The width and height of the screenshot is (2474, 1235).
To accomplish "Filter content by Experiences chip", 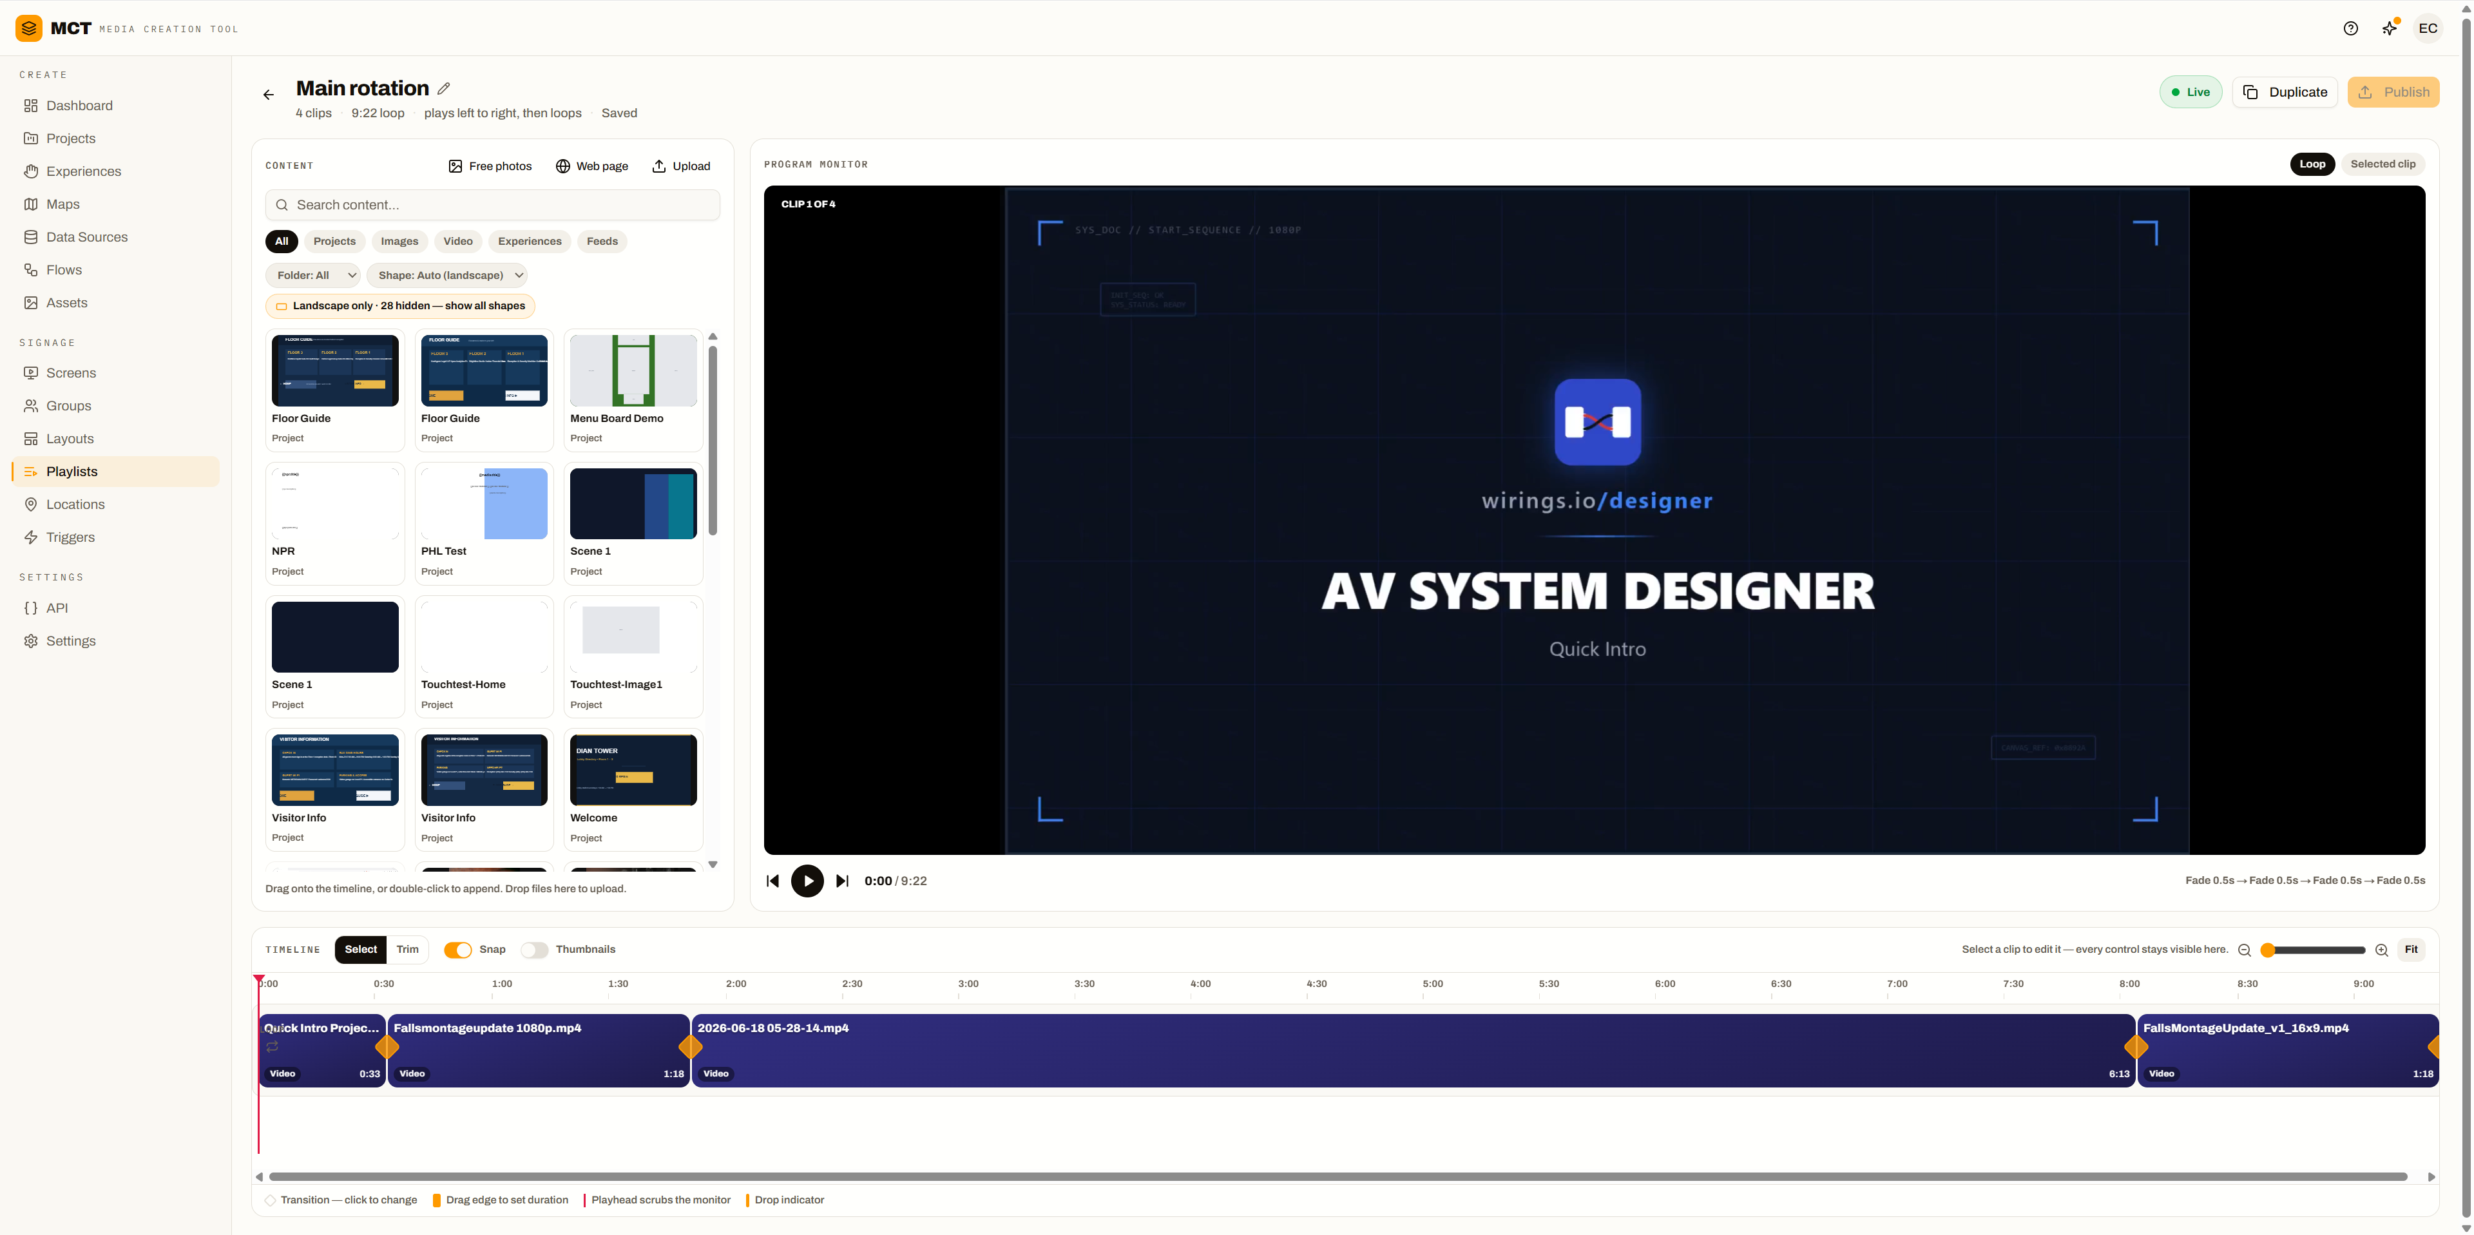I will [x=529, y=241].
